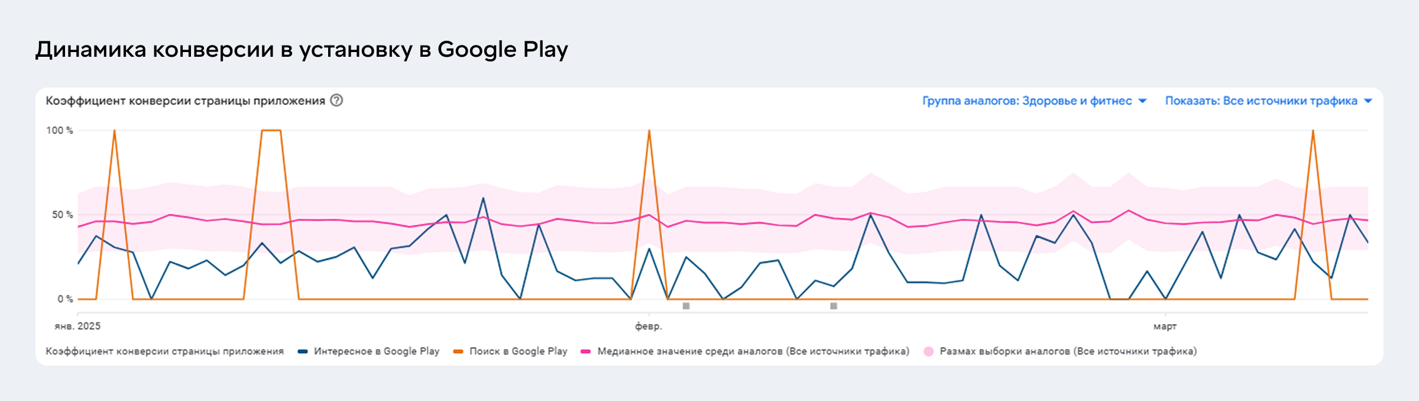Expand the Показать traffic sources dropdown
The image size is (1419, 401).
(x=1261, y=101)
